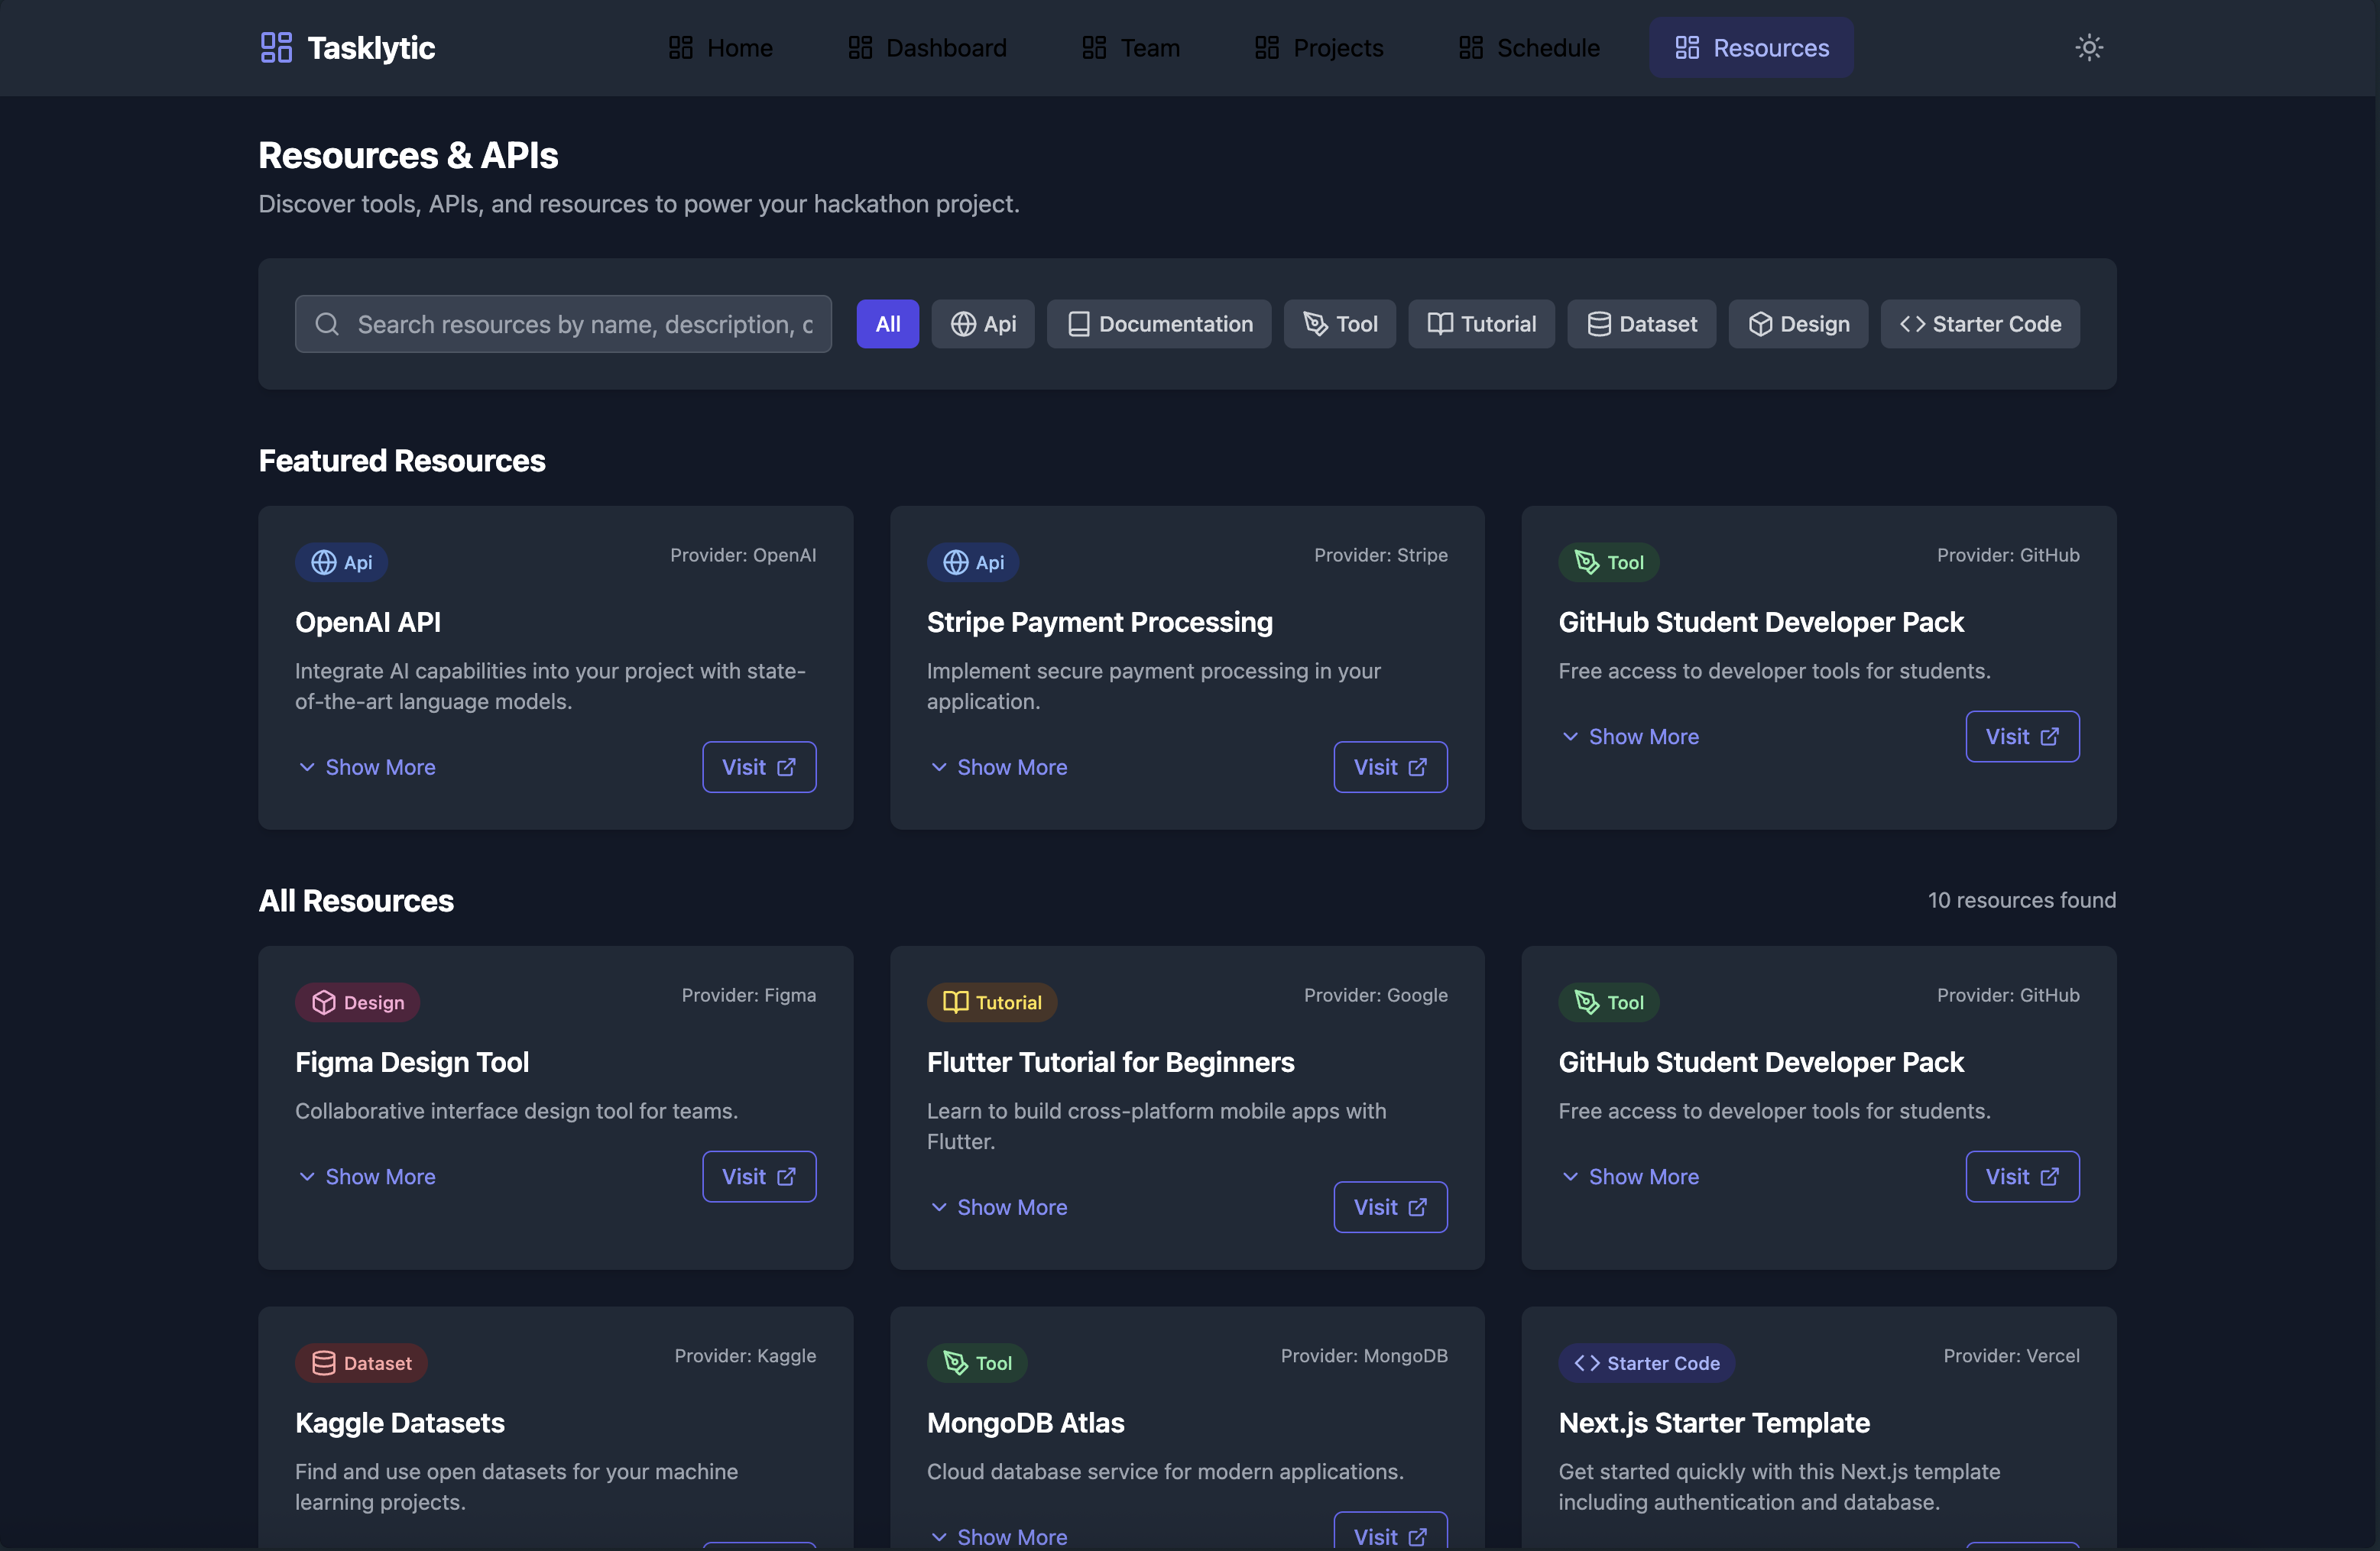This screenshot has width=2380, height=1551.
Task: Toggle light/dark theme sun icon
Action: [x=2088, y=47]
